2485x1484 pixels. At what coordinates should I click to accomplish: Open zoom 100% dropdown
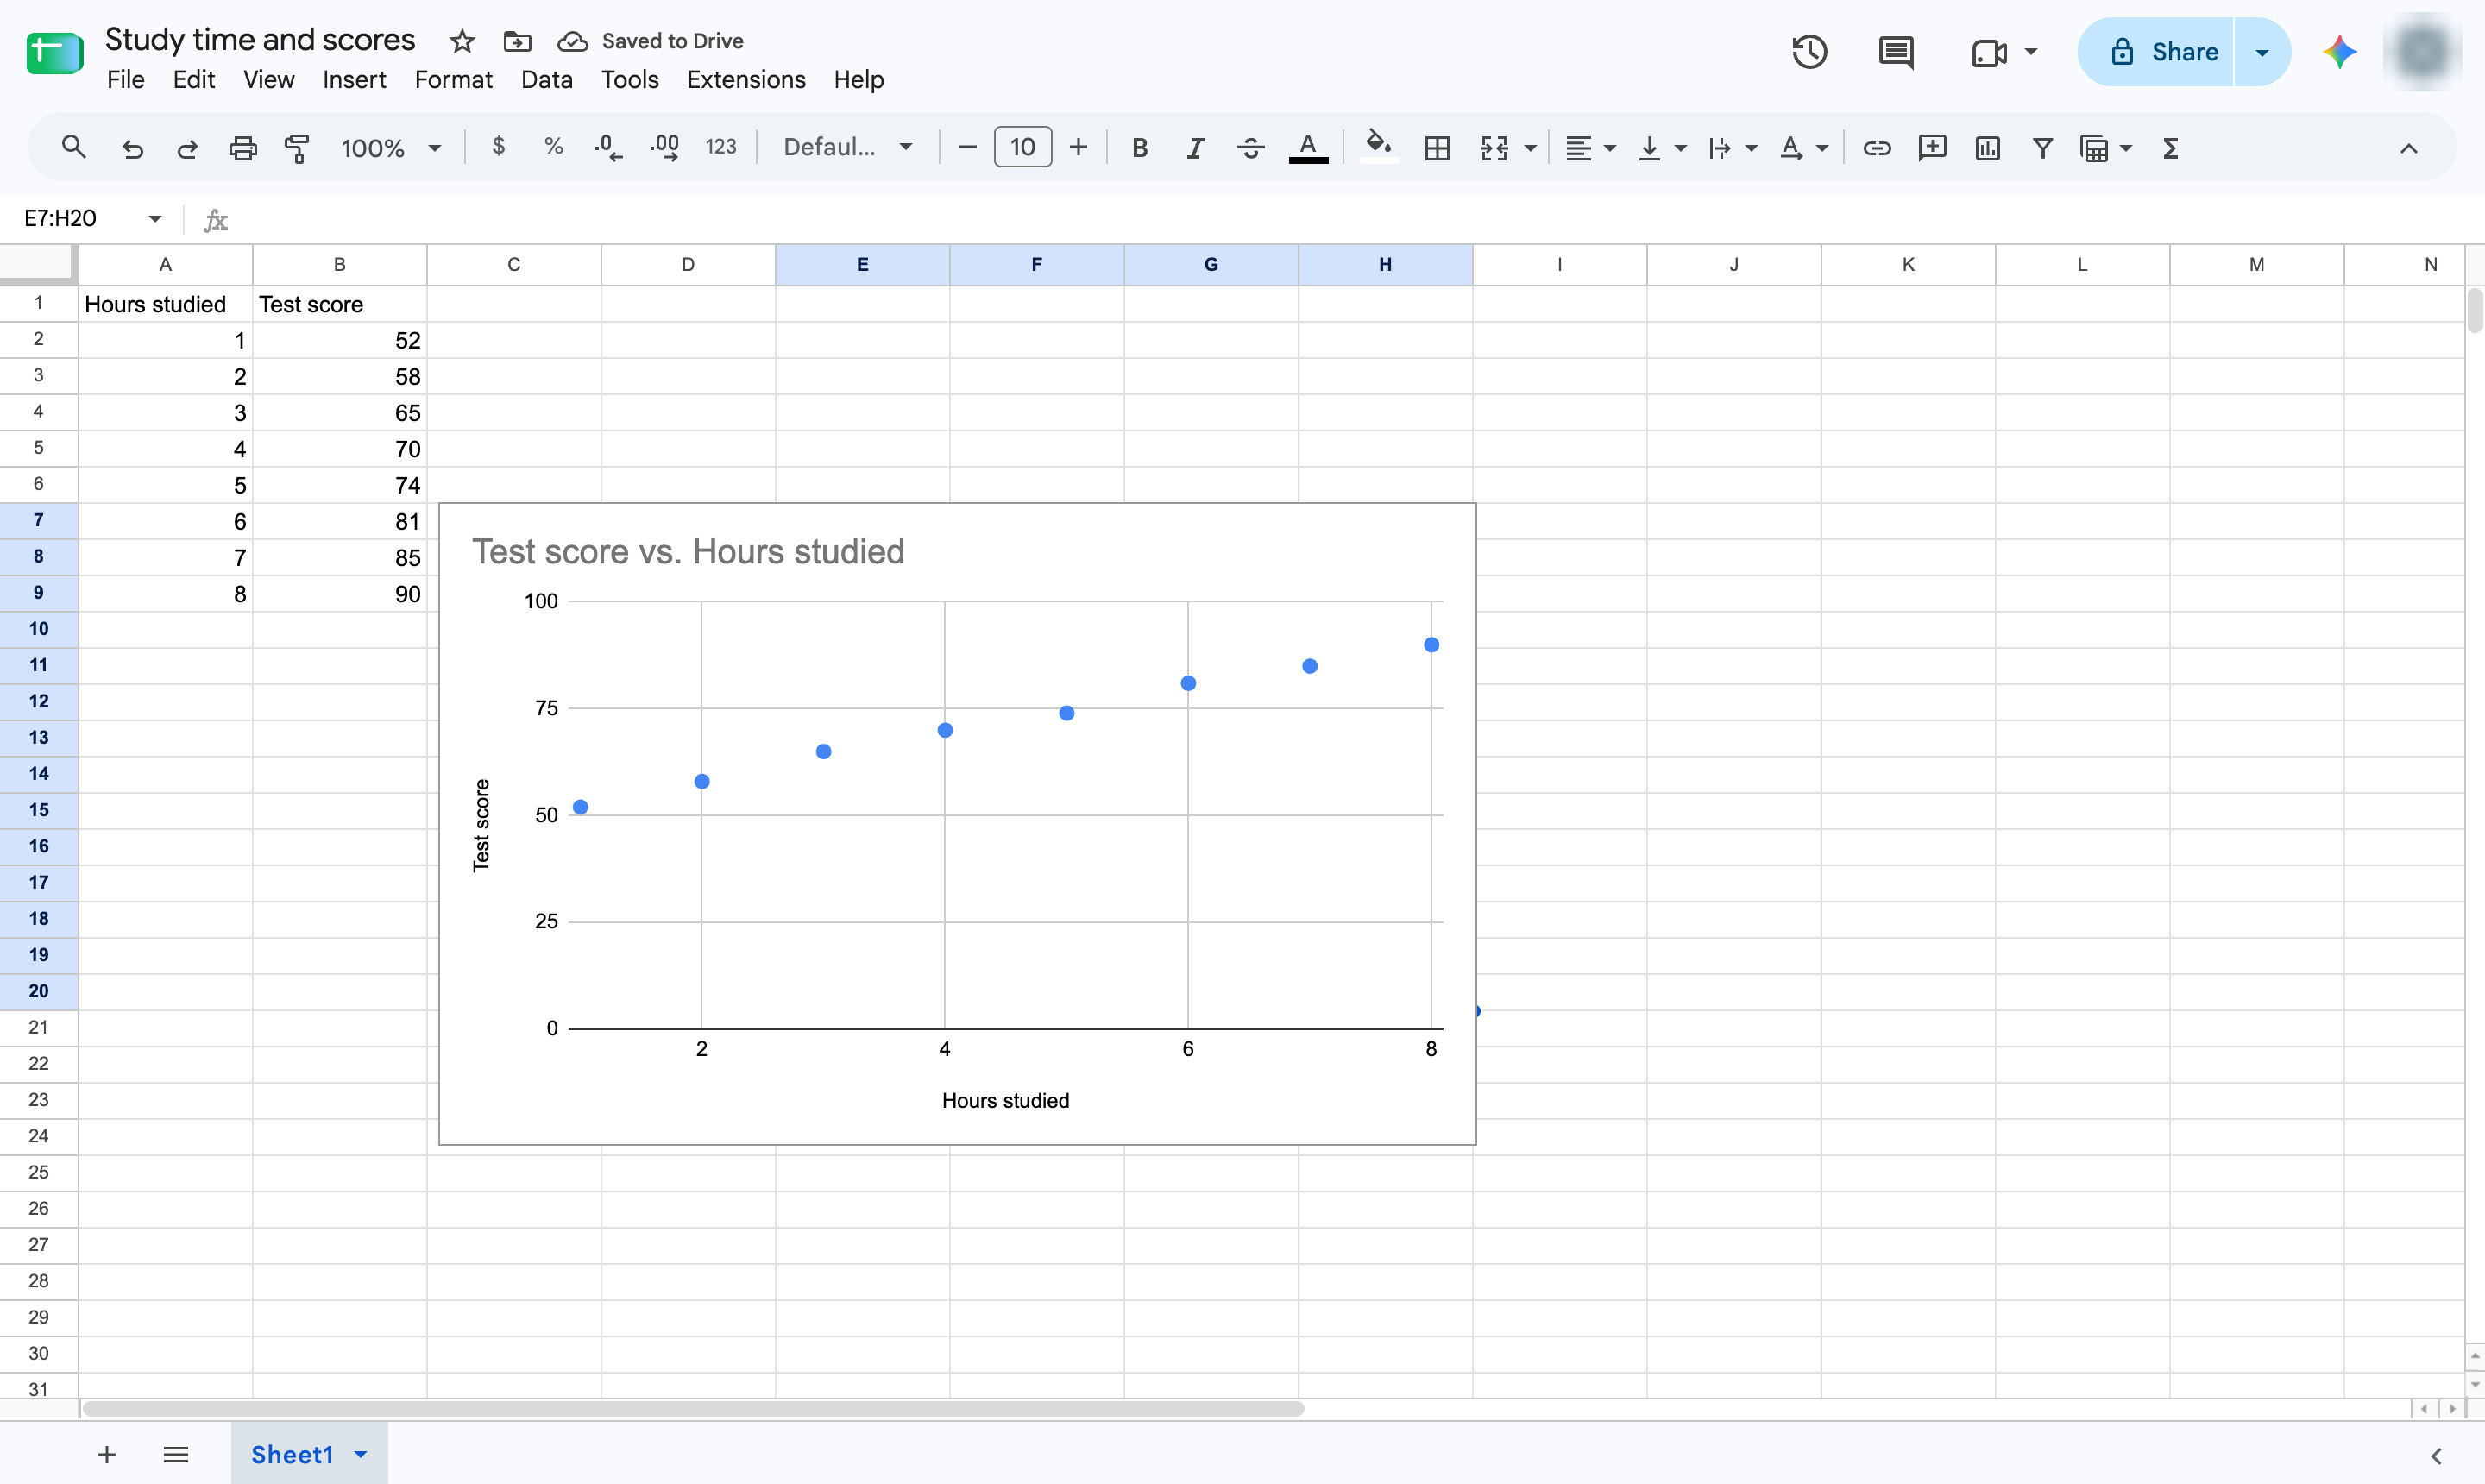(x=391, y=148)
